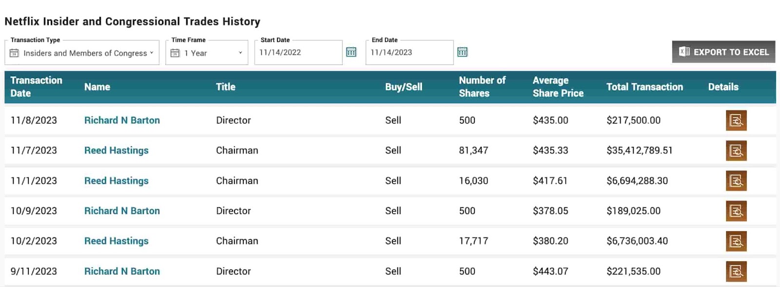
Task: Sort by the Transaction Date column header
Action: 37,87
